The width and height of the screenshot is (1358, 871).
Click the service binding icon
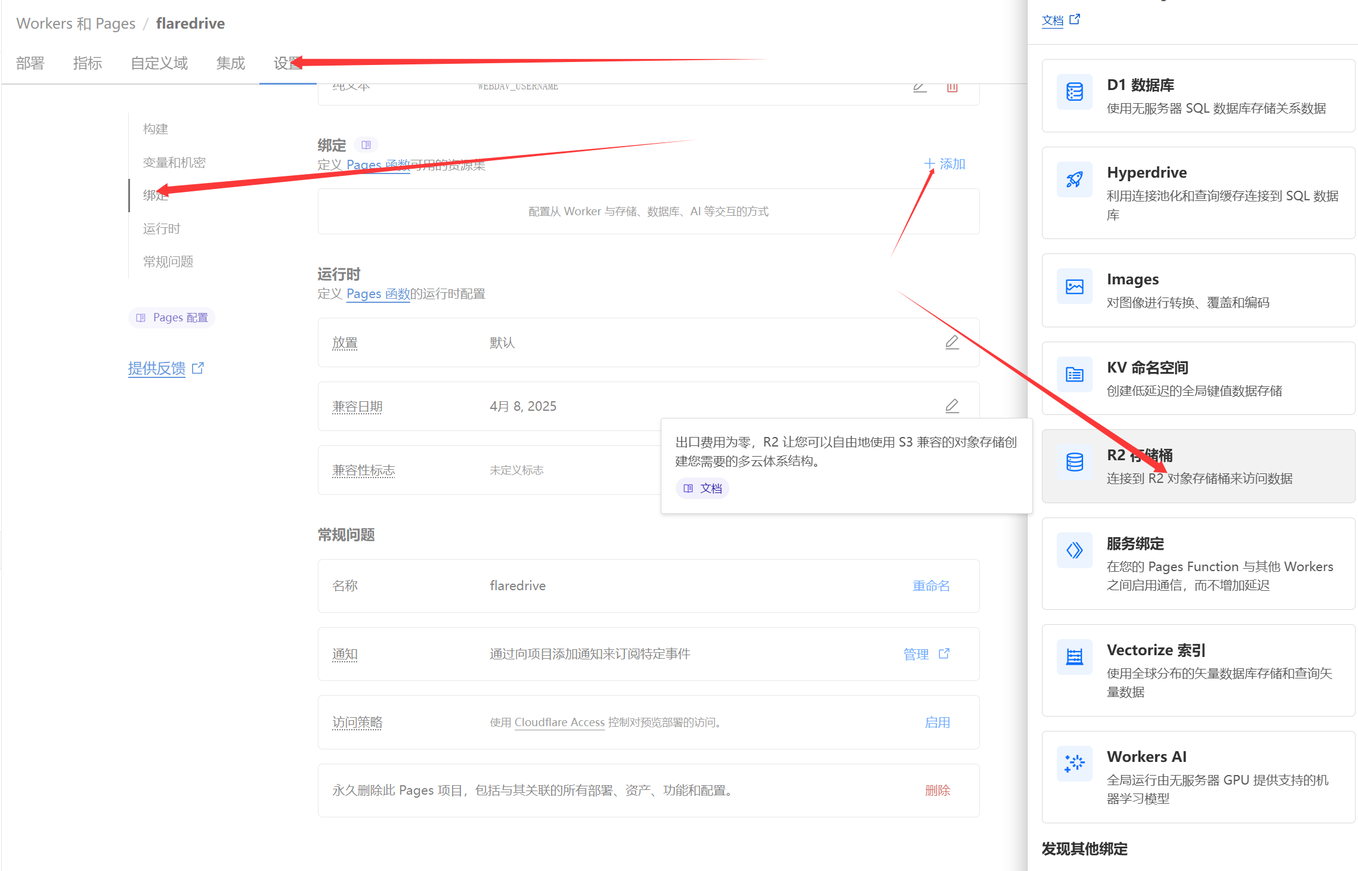[x=1074, y=550]
